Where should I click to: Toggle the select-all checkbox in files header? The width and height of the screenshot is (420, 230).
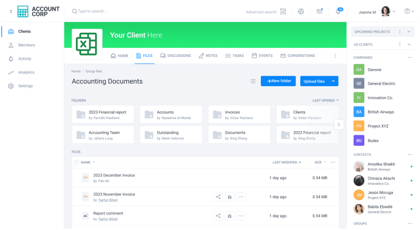point(76,162)
